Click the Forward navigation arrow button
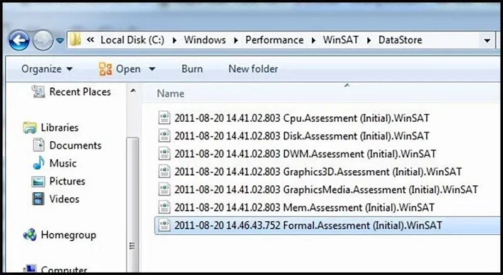The height and width of the screenshot is (275, 503). pyautogui.click(x=42, y=40)
